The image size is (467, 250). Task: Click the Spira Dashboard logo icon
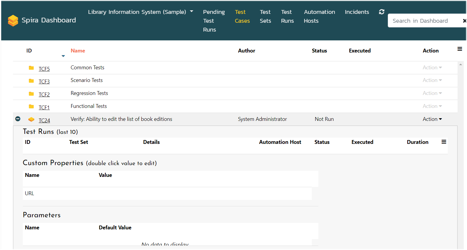pos(13,21)
